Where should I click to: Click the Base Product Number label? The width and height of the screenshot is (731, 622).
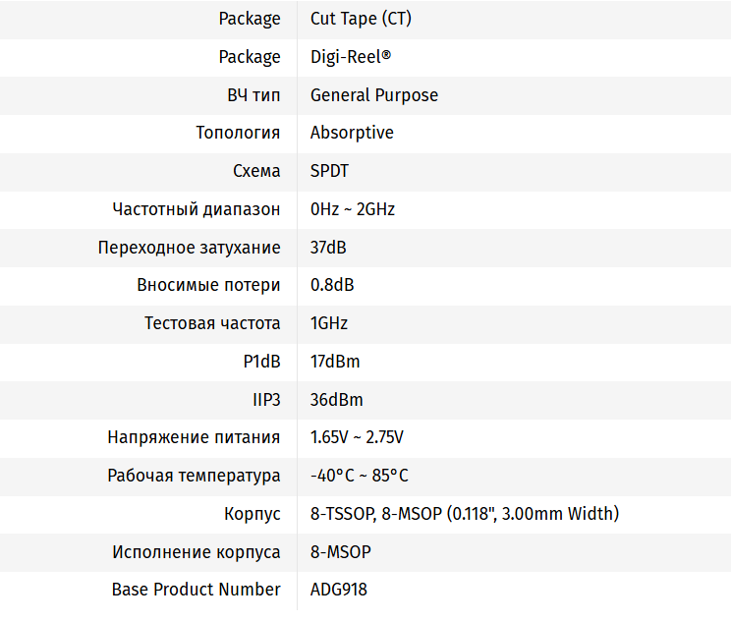tap(196, 590)
